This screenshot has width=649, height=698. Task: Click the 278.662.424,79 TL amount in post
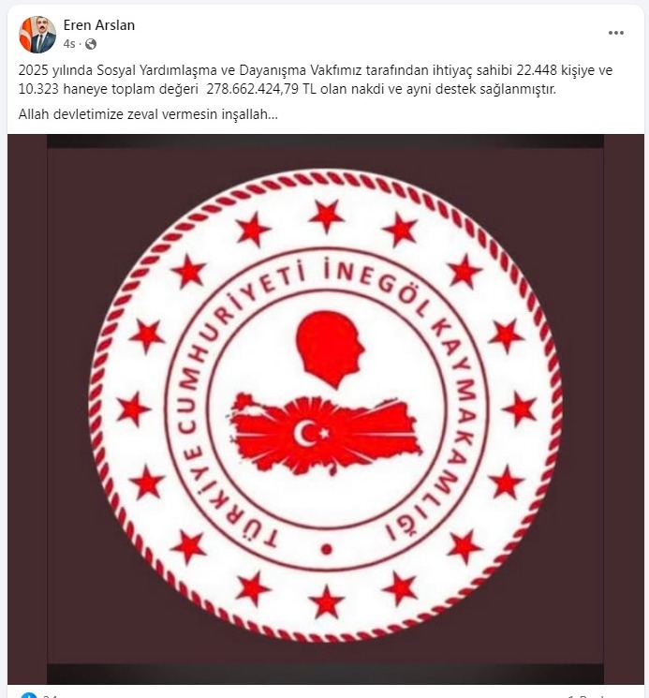point(261,89)
